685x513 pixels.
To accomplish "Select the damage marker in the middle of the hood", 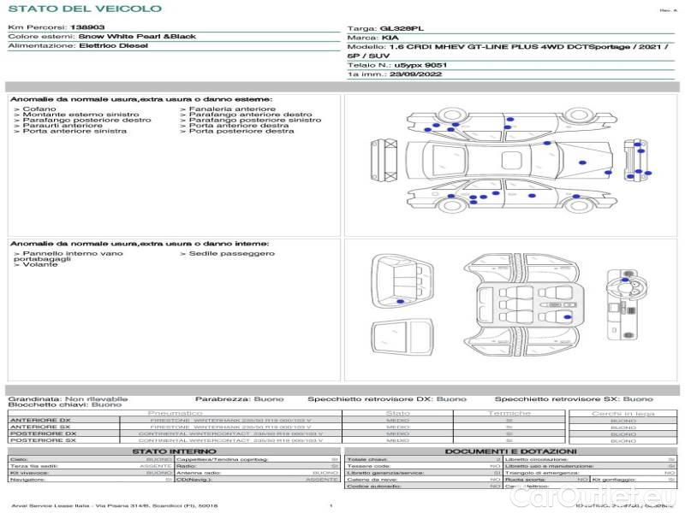I will [583, 162].
